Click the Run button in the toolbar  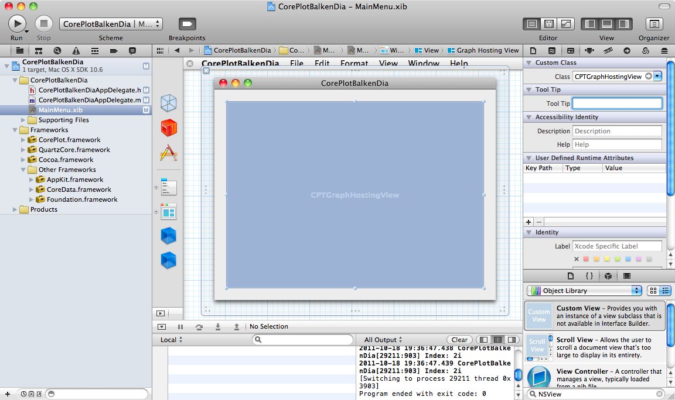pyautogui.click(x=17, y=23)
